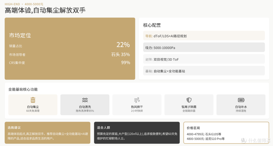Click the HIGH-END 4000-5000元 label

pos(24,4)
